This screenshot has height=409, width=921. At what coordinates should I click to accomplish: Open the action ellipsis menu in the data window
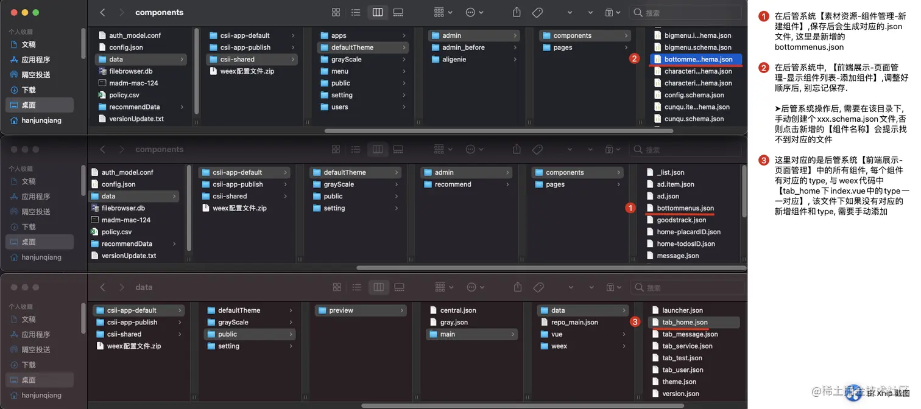point(476,287)
